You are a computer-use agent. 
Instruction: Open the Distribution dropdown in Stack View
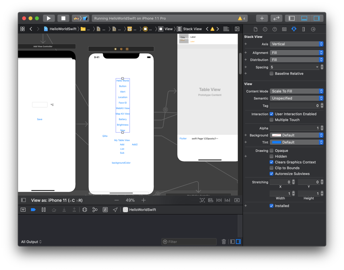pyautogui.click(x=296, y=59)
